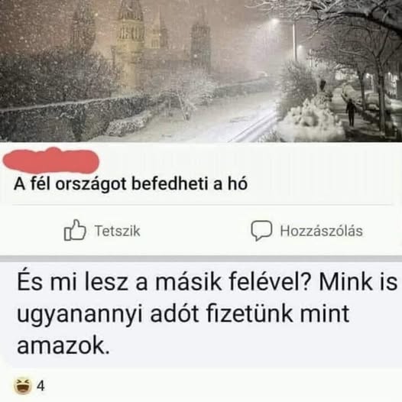Open the "A fél országot befedheti a hó" headline
Image resolution: width=402 pixels, height=402 pixels.
tap(131, 184)
